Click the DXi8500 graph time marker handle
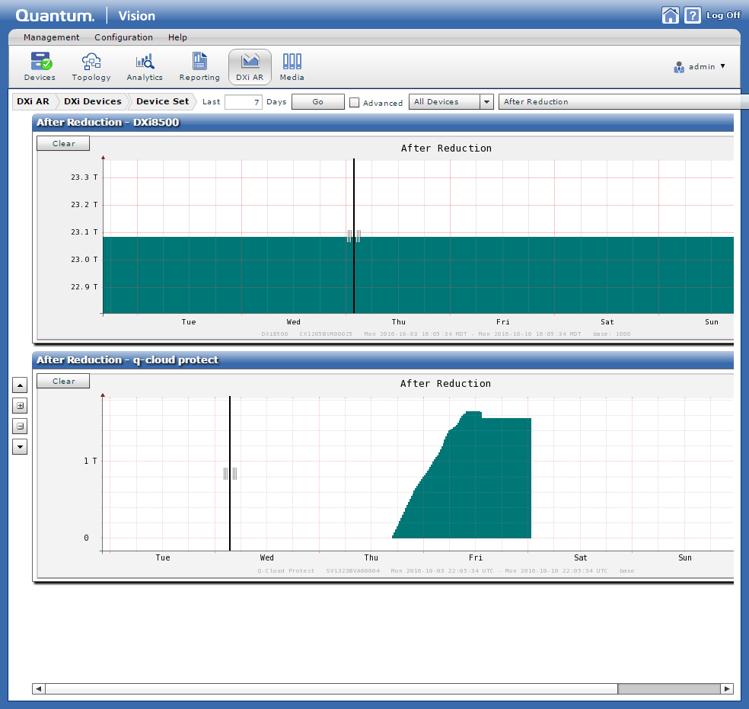Viewport: 749px width, 709px height. (x=353, y=235)
